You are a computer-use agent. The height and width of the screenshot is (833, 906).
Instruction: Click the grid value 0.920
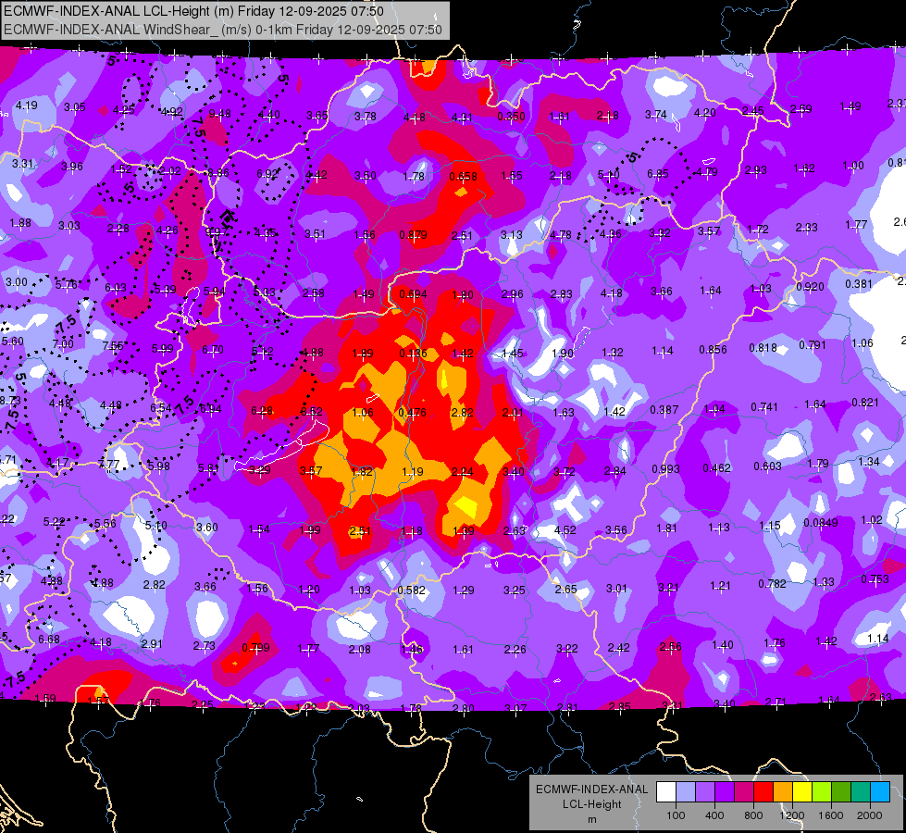pyautogui.click(x=810, y=286)
